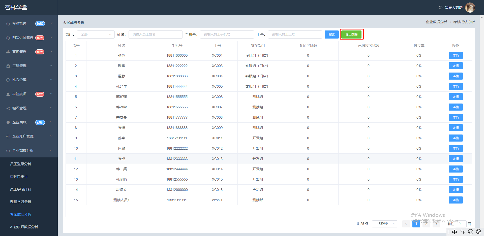Open AI健康师数据分析 submenu item

24,227
